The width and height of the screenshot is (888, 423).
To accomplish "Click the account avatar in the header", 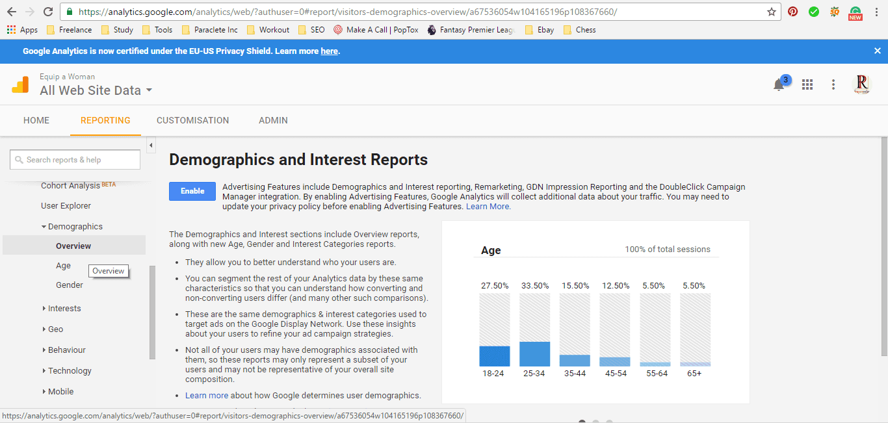I will click(861, 84).
